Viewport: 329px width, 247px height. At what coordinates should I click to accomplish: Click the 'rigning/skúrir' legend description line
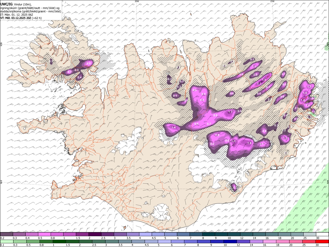pos(30,8)
